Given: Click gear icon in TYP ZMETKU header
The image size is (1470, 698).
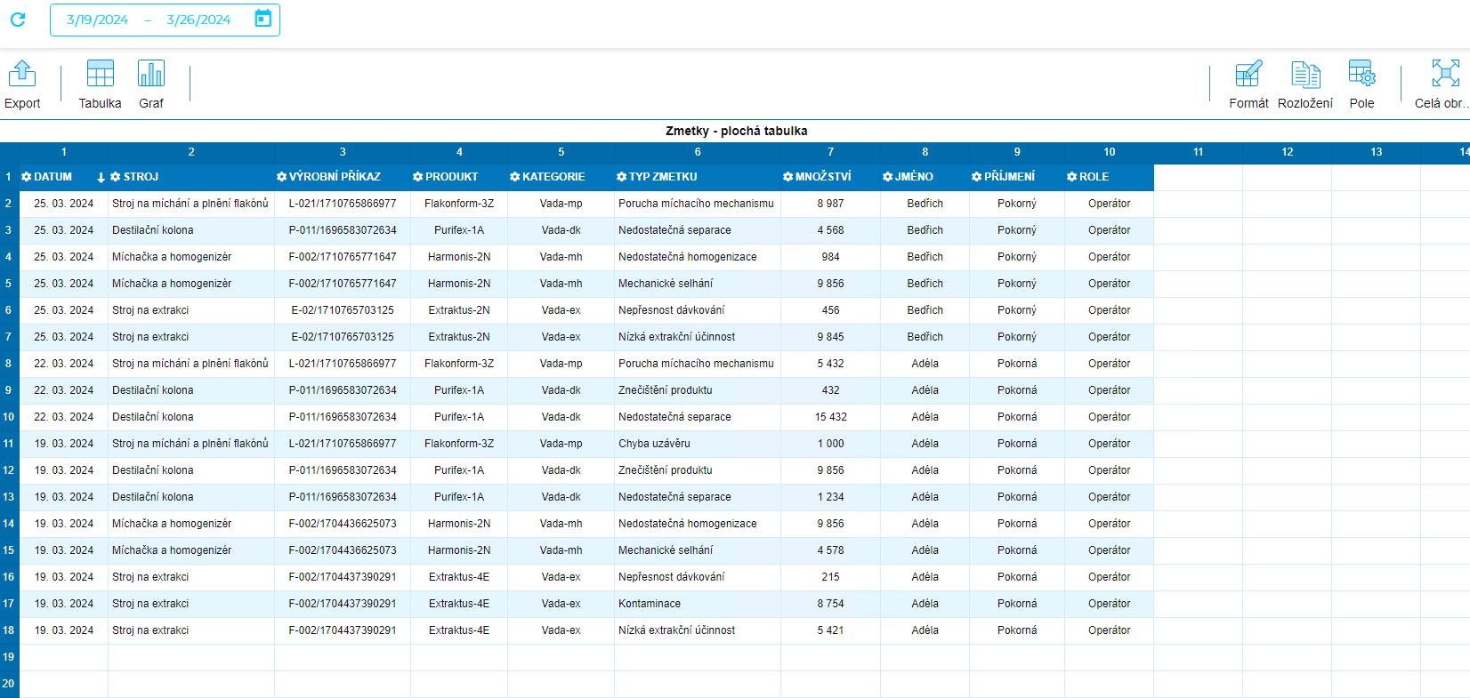Looking at the screenshot, I should (x=622, y=177).
